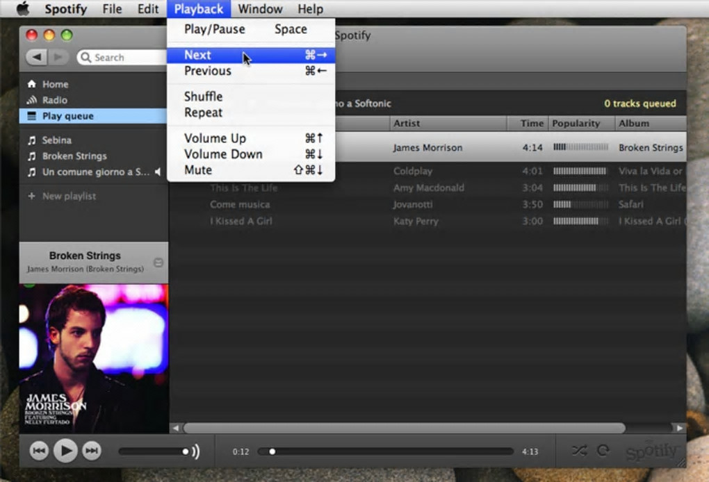The image size is (709, 482).
Task: Open the Help menu
Action: tap(310, 9)
